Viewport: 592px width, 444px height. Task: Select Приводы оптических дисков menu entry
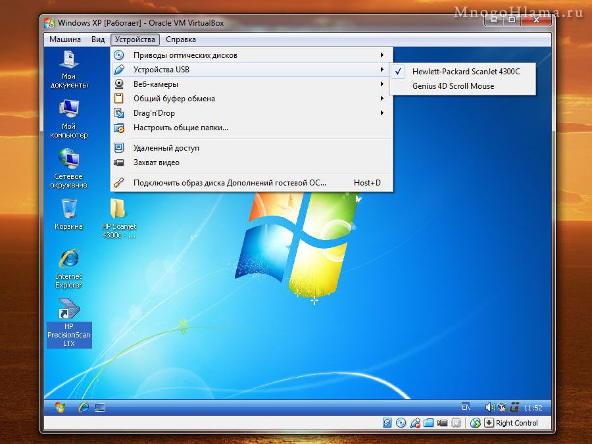coord(251,55)
